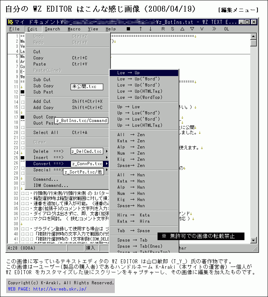Choose Add Copy menu entry
This screenshot has height=297, width=268.
(x=67, y=108)
